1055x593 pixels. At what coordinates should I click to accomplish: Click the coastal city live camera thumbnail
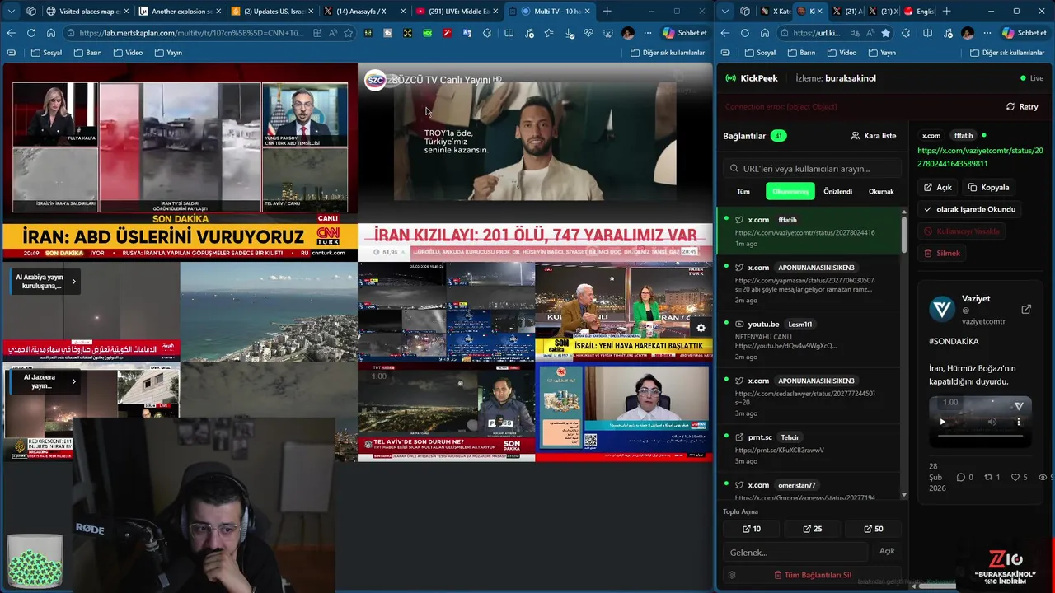269,312
